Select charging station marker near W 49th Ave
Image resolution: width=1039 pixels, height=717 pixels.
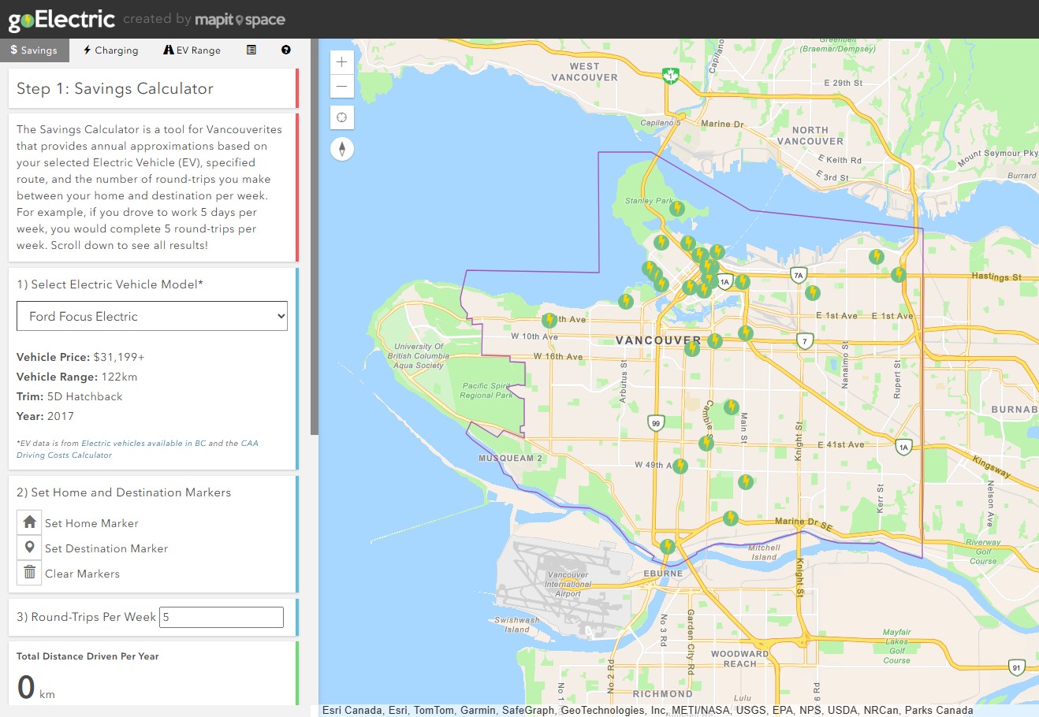680,466
